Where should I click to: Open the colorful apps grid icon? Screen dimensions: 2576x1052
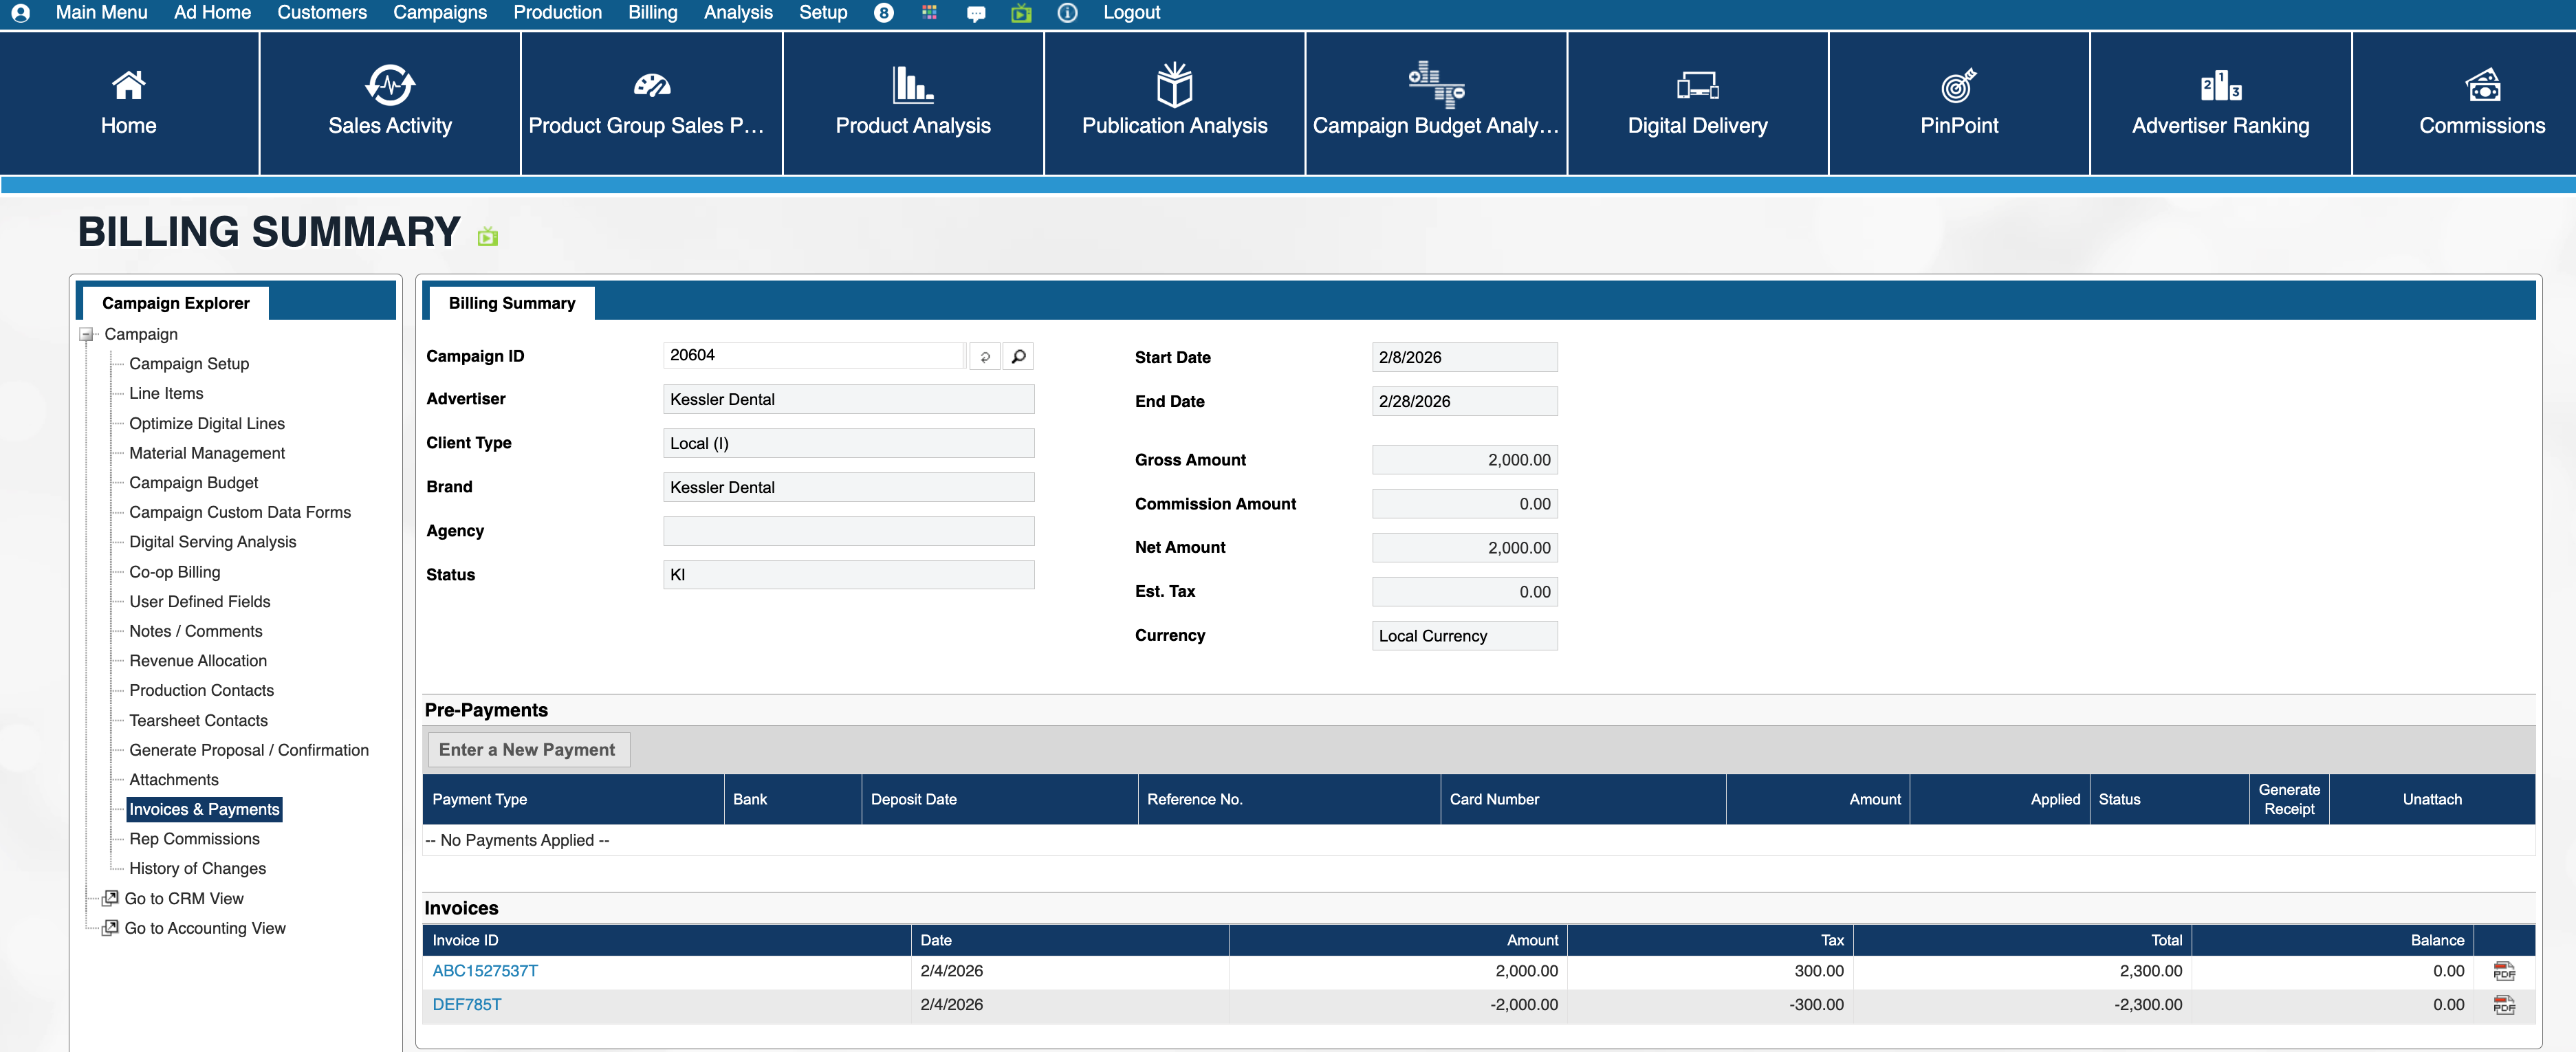point(929,13)
